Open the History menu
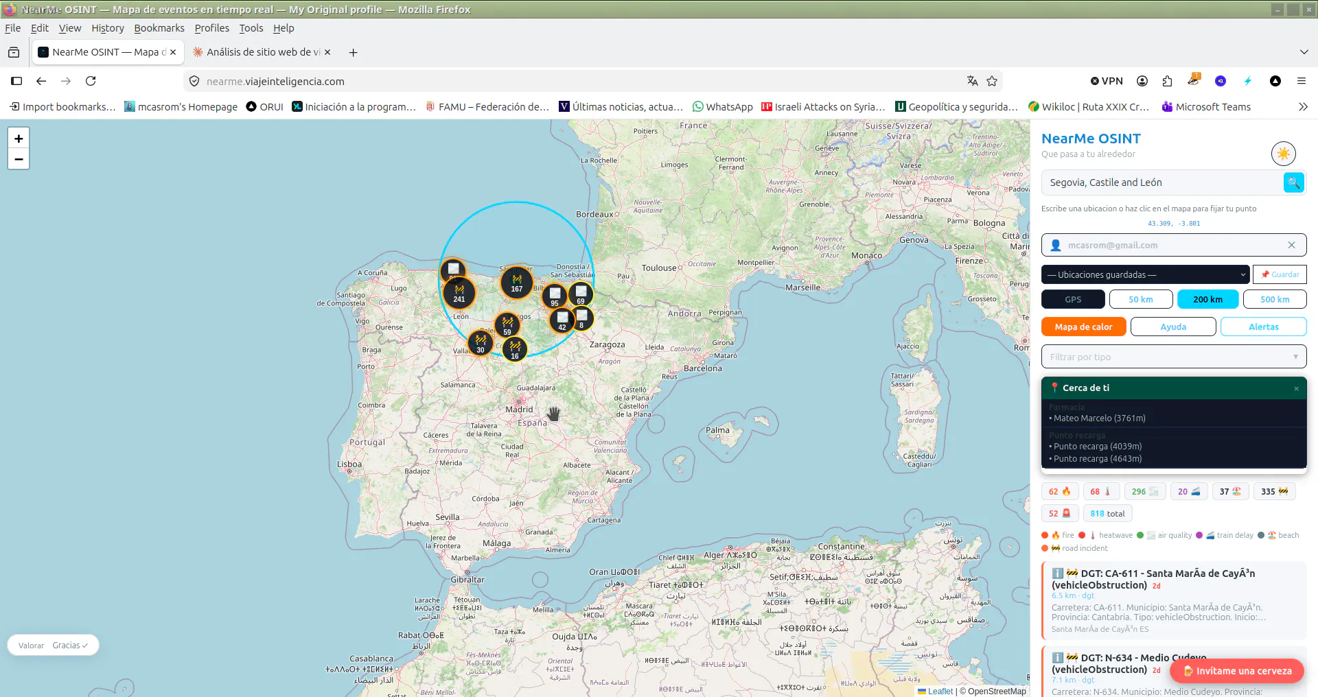The image size is (1318, 697). coord(108,28)
